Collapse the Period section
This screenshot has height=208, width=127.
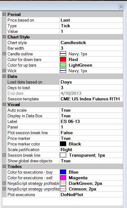[4, 14]
